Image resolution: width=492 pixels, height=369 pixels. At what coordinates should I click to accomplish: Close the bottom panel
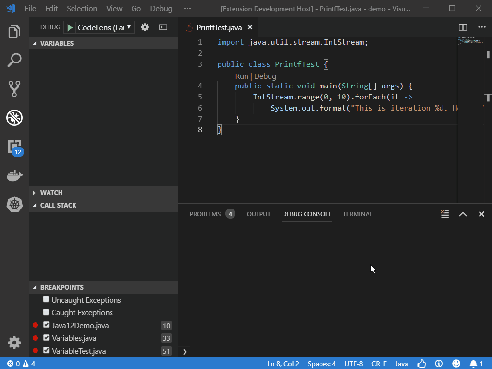(x=481, y=214)
